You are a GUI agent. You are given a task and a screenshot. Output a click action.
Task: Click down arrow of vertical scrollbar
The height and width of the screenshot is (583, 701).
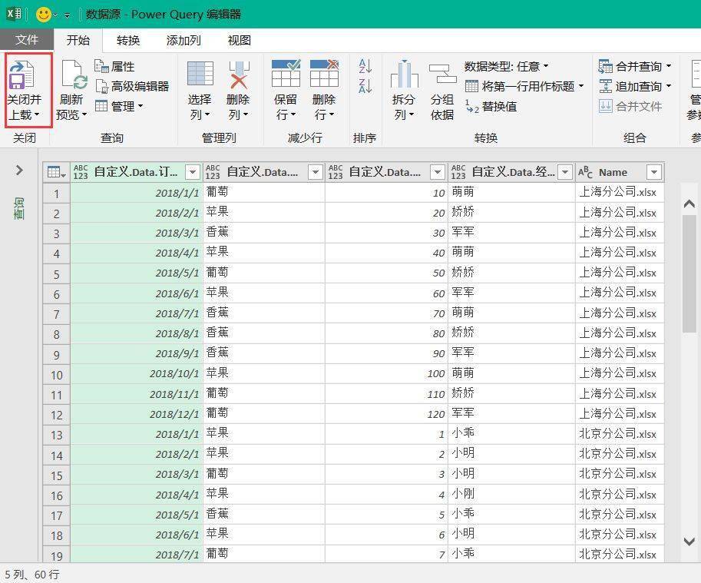(x=689, y=542)
